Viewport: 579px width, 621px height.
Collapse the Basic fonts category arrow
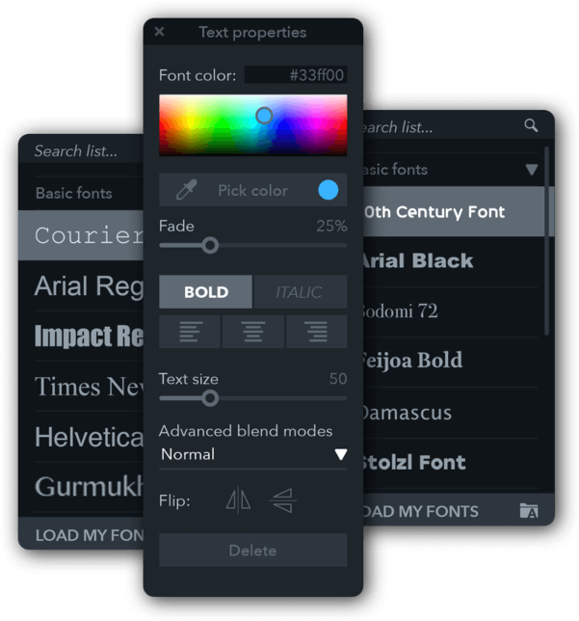coord(532,170)
